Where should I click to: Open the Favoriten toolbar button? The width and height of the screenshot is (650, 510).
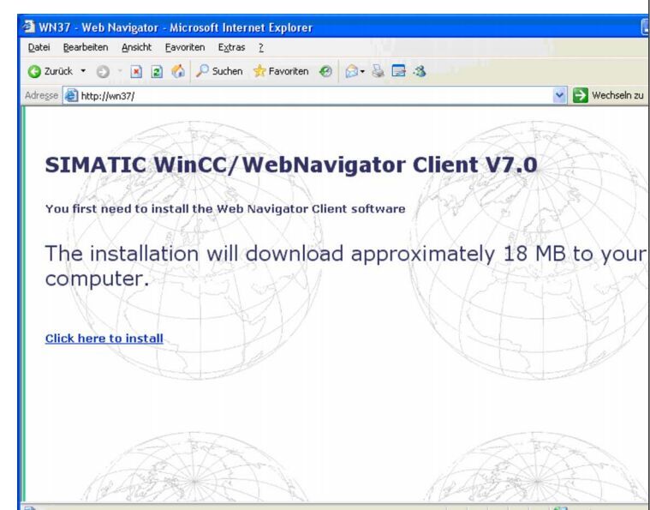pyautogui.click(x=281, y=71)
